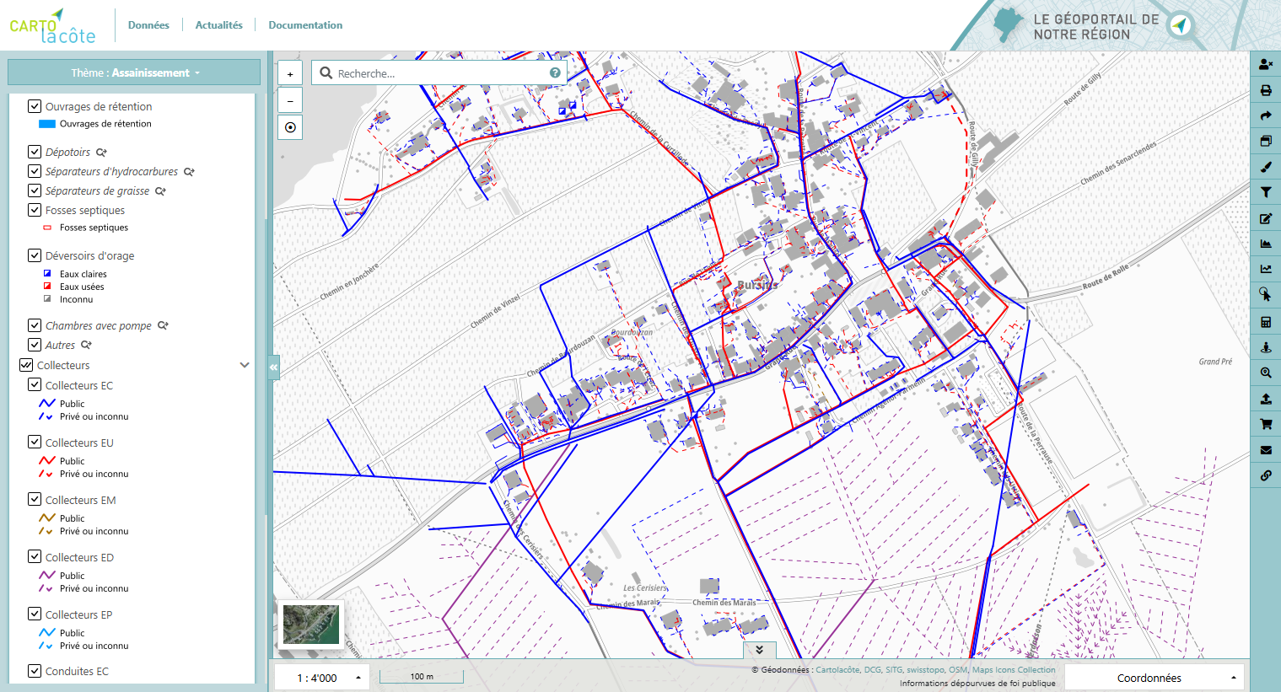
Task: Open the edit pencil tool
Action: coord(1266,218)
